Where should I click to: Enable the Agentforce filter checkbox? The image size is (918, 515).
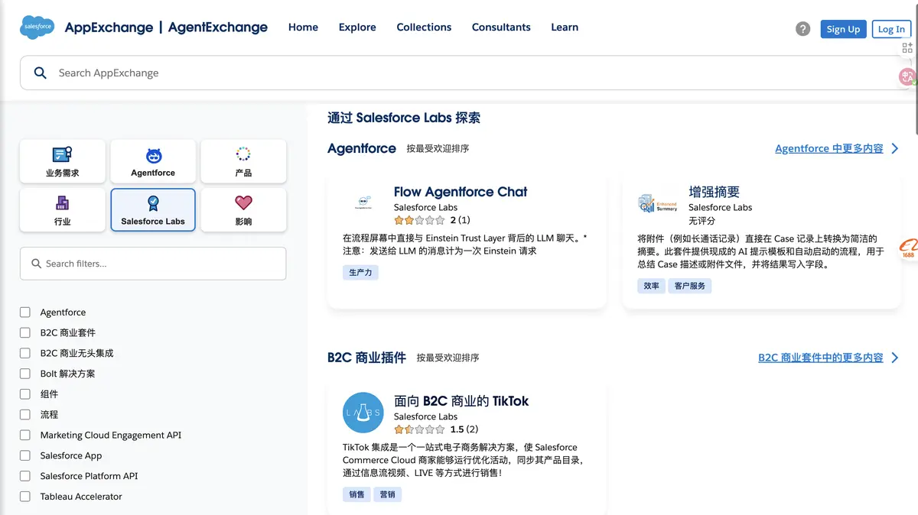(x=25, y=313)
